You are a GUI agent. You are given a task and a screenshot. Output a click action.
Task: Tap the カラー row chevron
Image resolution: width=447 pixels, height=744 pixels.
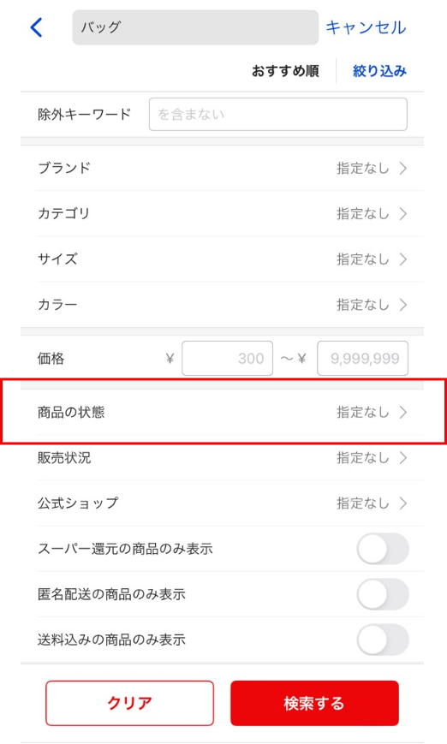click(402, 305)
